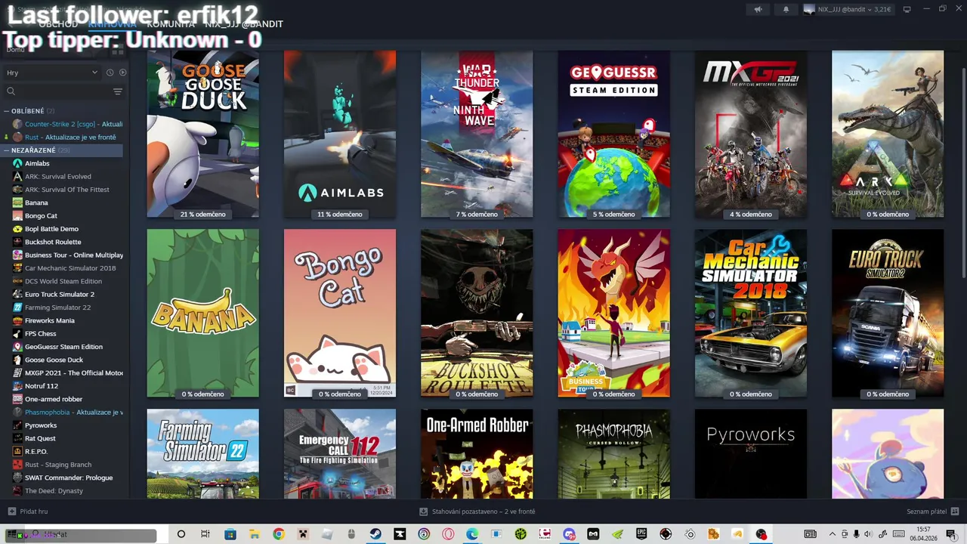Screen dimensions: 967x544
Task: Open the NIX_JJJ @bandit account dropdown
Action: pyautogui.click(x=848, y=9)
